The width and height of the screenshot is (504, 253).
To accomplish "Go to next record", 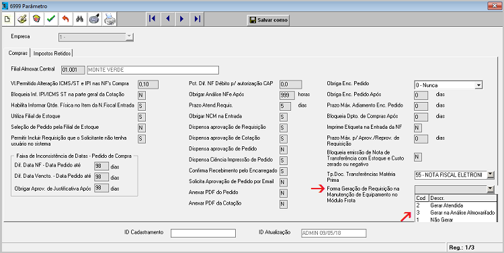I will click(x=182, y=19).
